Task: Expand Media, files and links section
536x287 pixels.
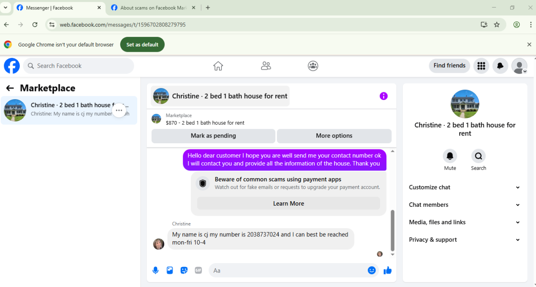Action: click(465, 222)
